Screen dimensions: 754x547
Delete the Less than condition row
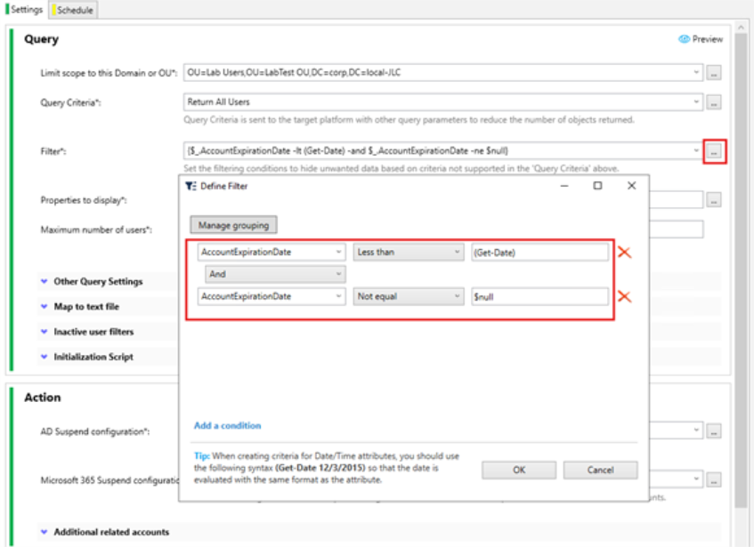coord(624,252)
